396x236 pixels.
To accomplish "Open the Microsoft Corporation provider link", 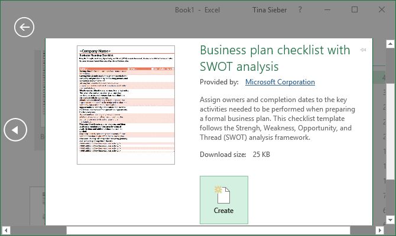I will click(280, 82).
